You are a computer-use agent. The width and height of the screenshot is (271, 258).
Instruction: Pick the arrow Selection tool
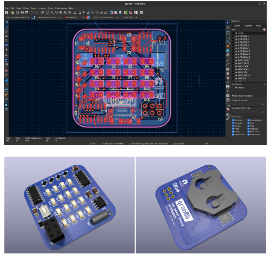point(228,22)
